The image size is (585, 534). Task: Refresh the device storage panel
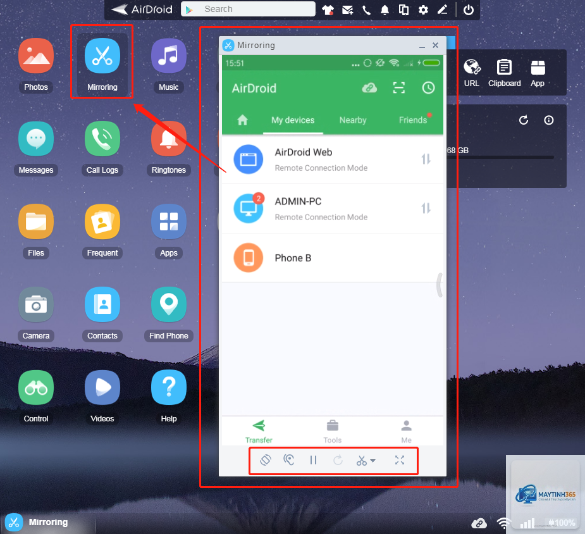(x=524, y=120)
